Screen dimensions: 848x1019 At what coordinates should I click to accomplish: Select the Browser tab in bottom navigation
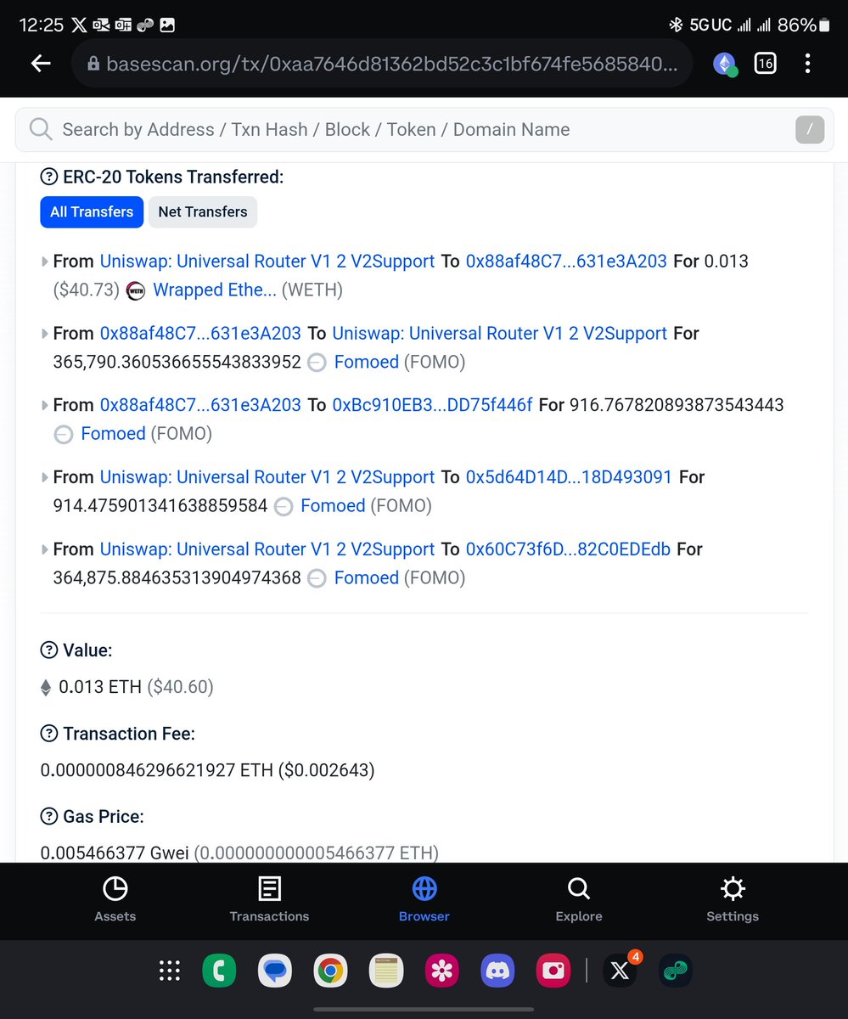click(x=424, y=900)
